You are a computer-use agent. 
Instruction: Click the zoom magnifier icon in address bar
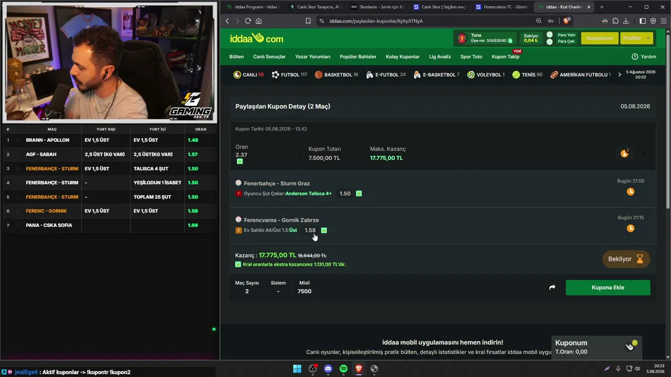click(x=539, y=21)
